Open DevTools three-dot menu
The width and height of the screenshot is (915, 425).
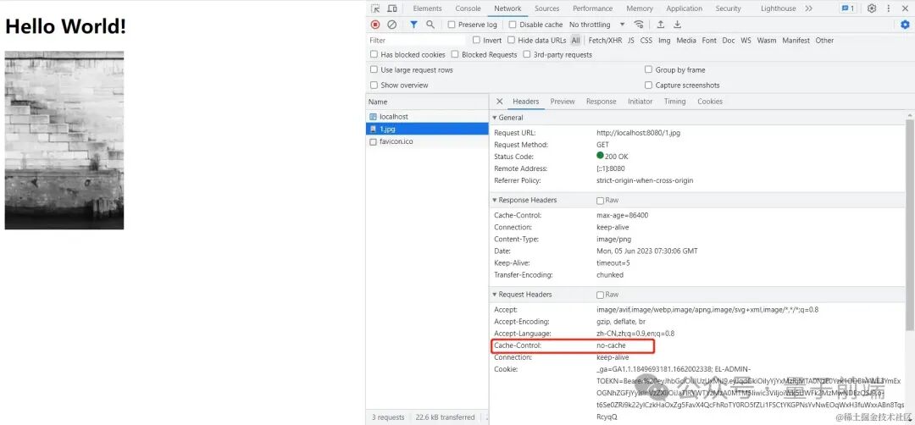pos(889,8)
